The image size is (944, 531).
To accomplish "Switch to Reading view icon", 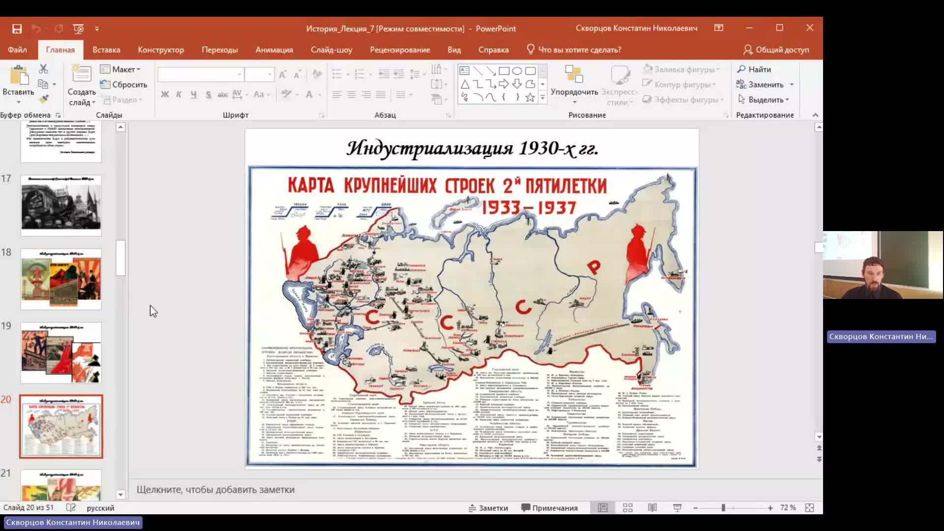I will click(x=652, y=508).
